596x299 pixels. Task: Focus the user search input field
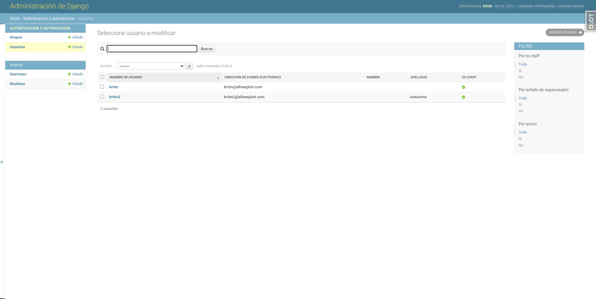152,49
